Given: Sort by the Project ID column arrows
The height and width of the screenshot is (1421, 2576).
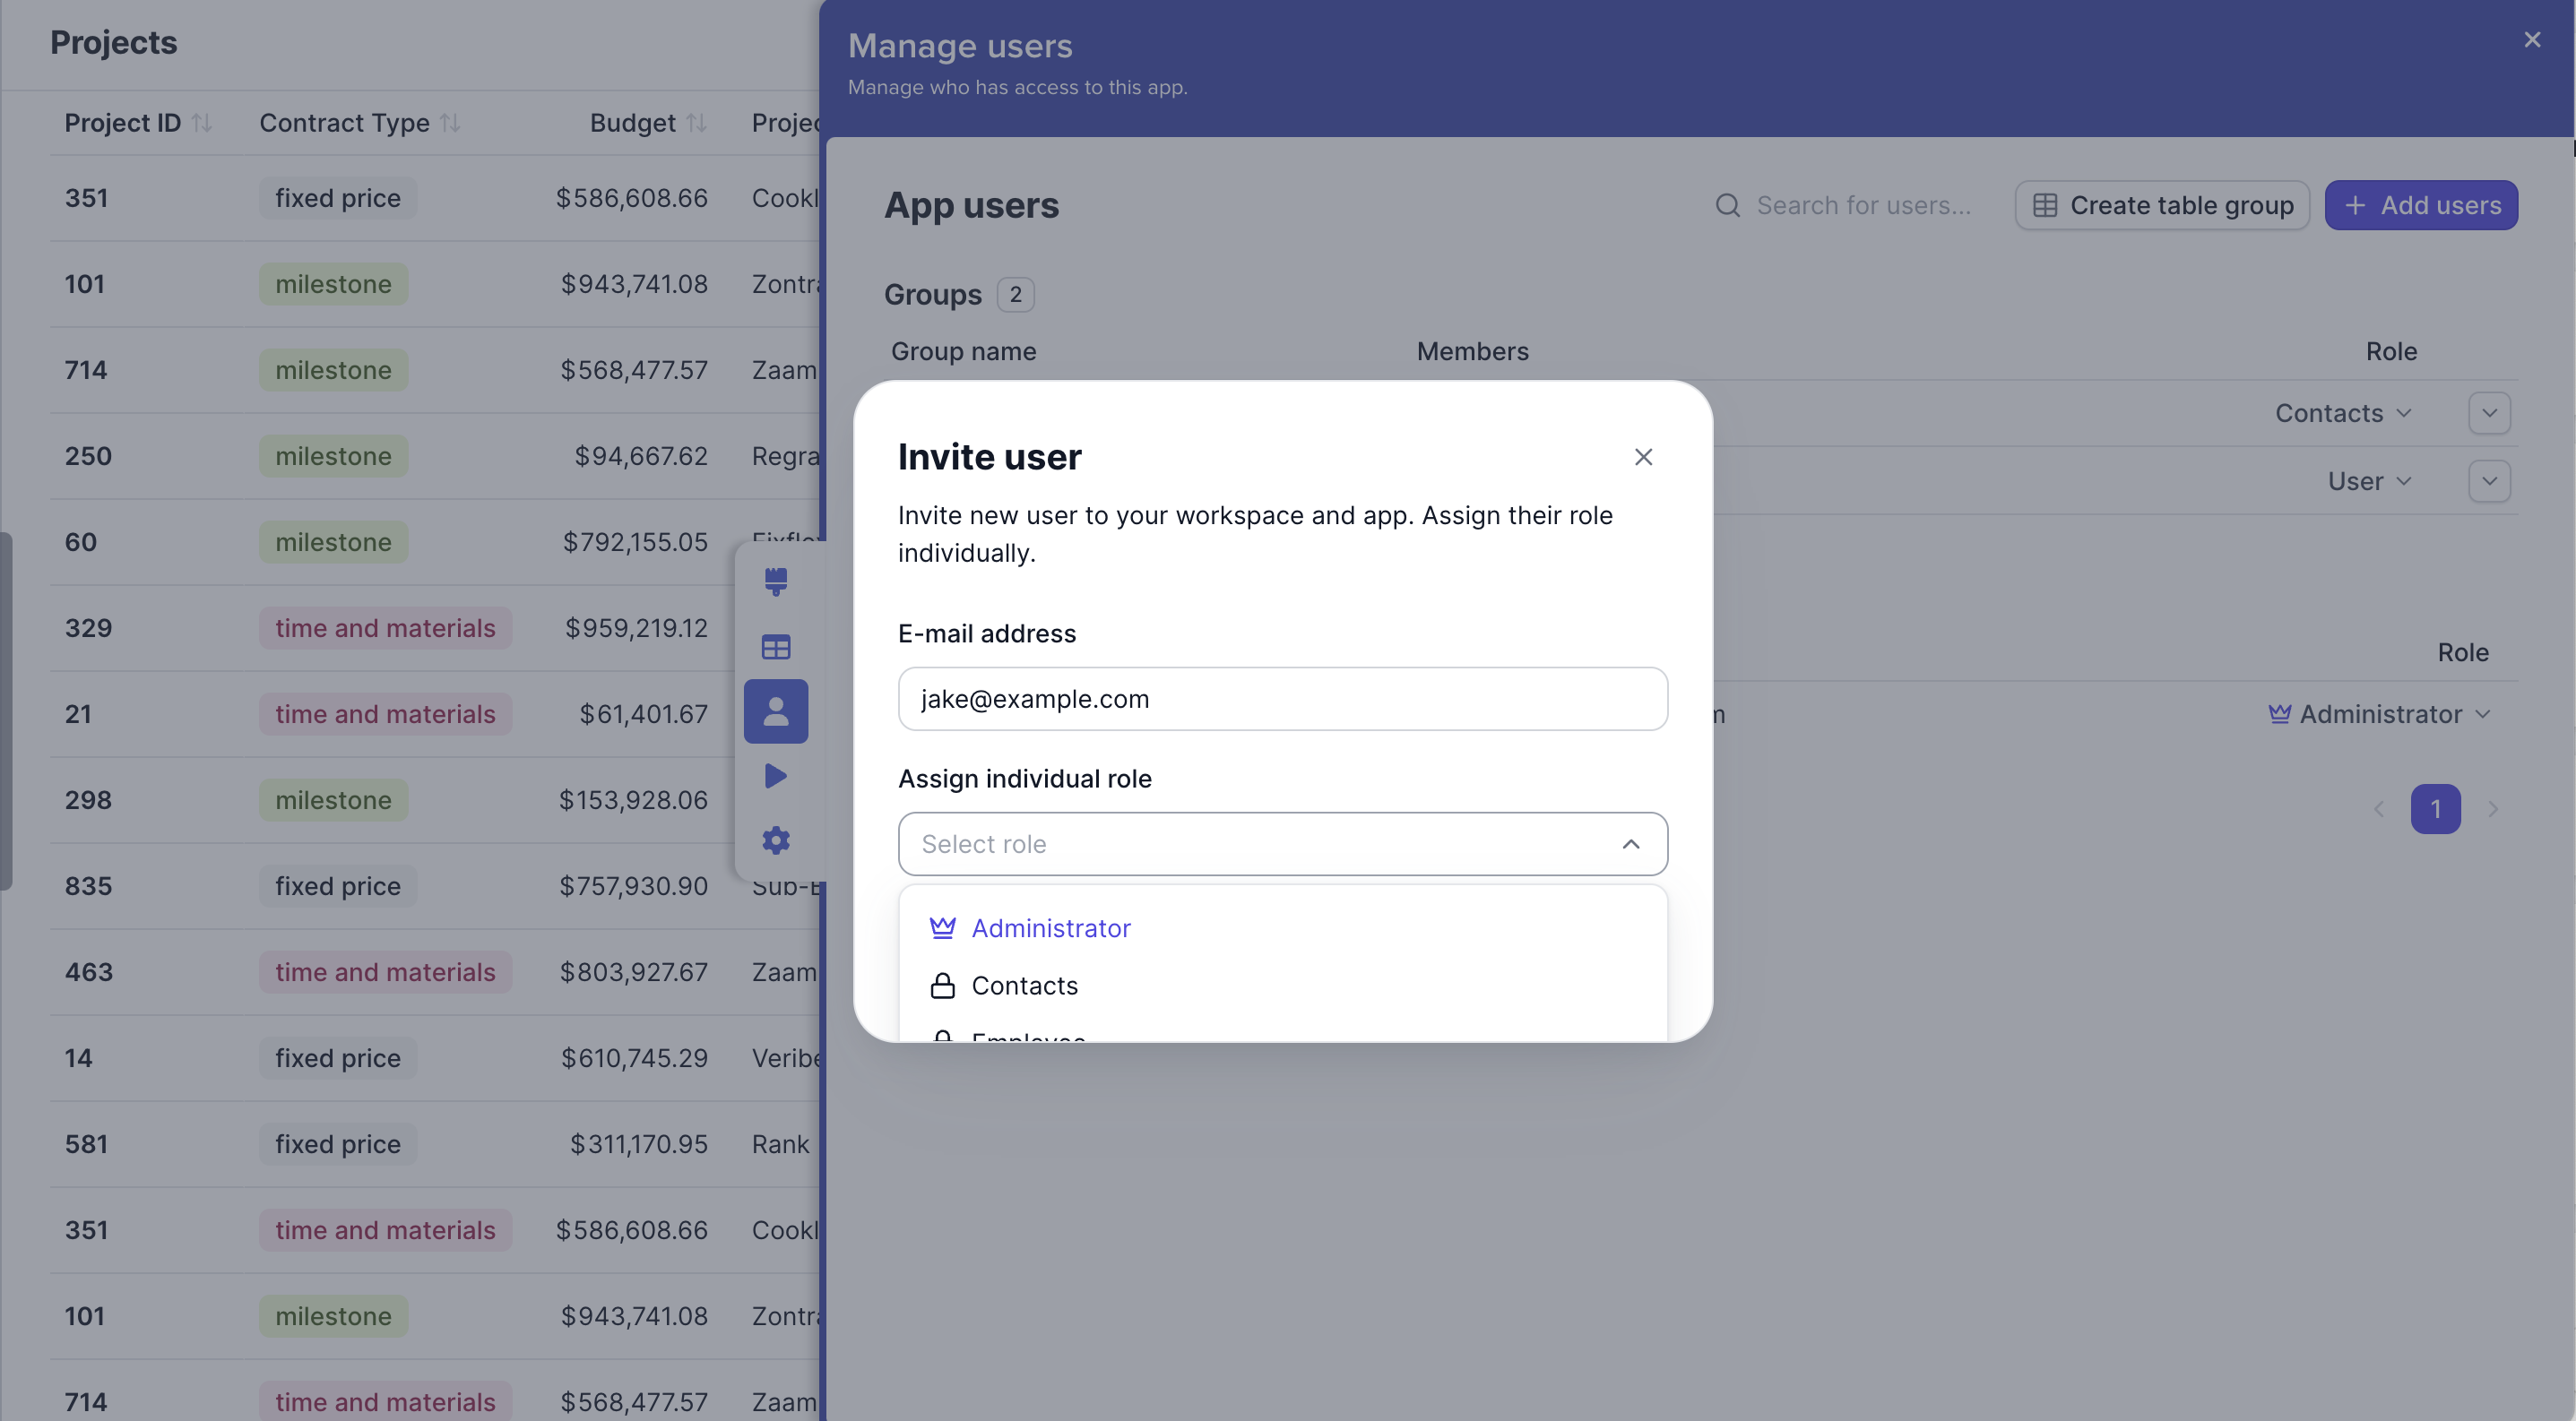Looking at the screenshot, I should coord(202,123).
